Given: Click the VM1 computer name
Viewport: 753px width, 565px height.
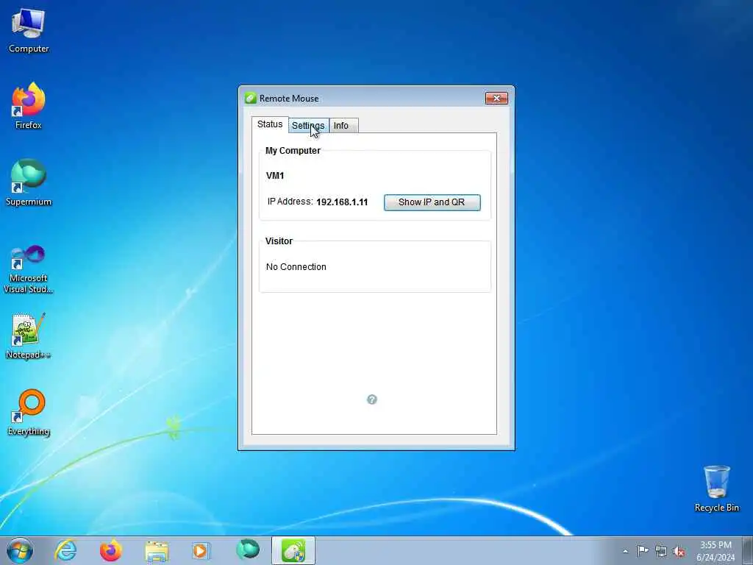Looking at the screenshot, I should pos(275,176).
